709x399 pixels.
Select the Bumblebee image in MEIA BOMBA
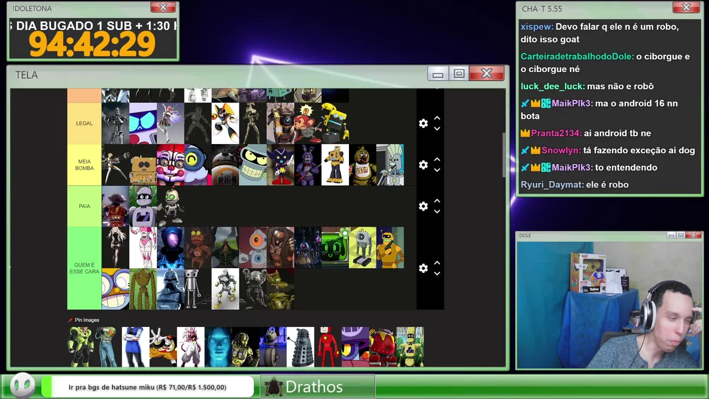[335, 165]
